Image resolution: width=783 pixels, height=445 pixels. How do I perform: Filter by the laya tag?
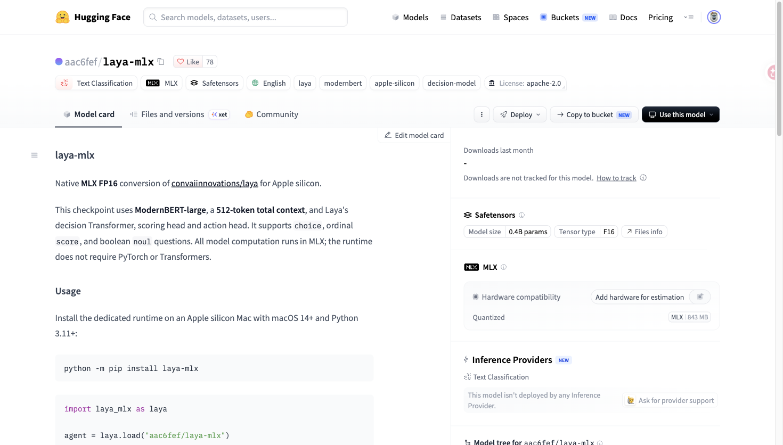pyautogui.click(x=305, y=83)
